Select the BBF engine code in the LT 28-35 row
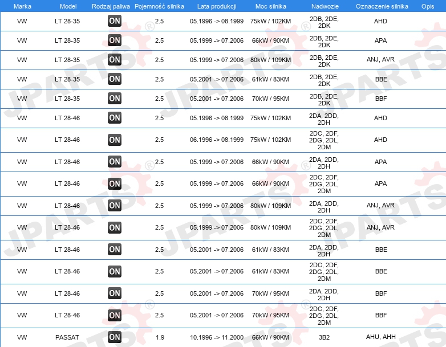 point(381,99)
